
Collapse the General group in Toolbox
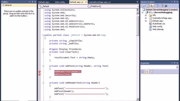[x=3, y=5]
